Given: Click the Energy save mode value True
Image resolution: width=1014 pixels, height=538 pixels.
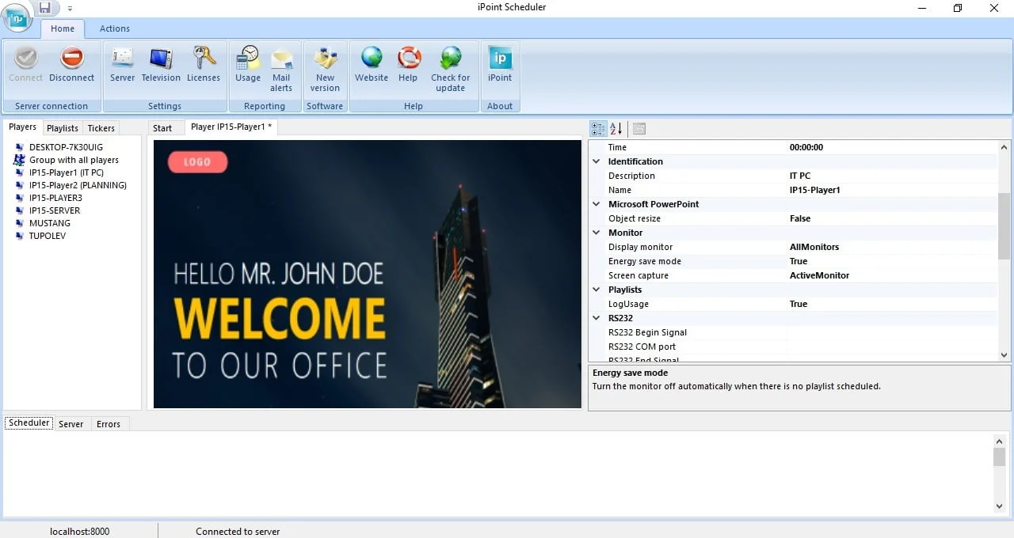Looking at the screenshot, I should (799, 261).
